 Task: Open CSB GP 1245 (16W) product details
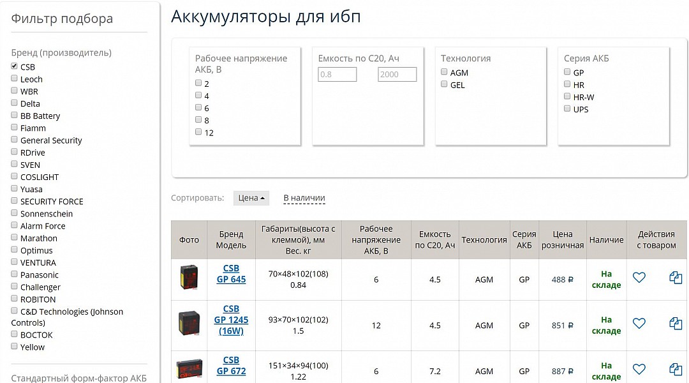click(x=231, y=319)
